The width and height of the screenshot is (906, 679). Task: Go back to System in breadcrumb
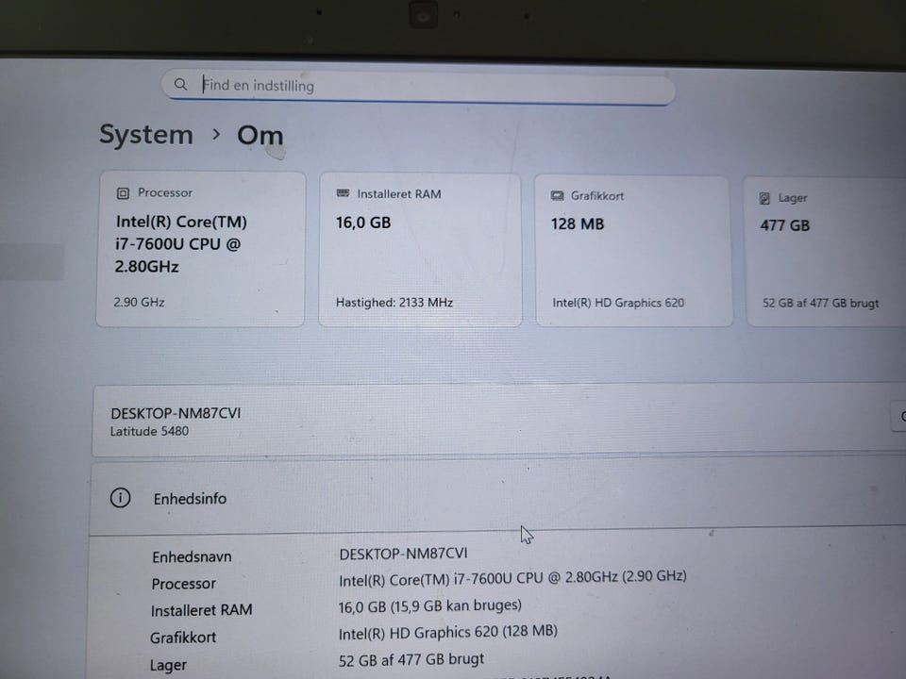point(146,135)
